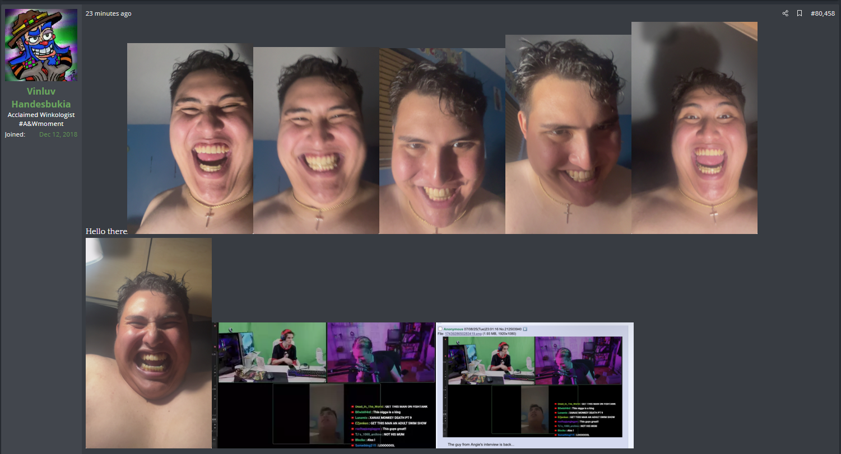Viewport: 841px width, 454px height.
Task: Click the 'Hello there.' post text
Action: 106,231
